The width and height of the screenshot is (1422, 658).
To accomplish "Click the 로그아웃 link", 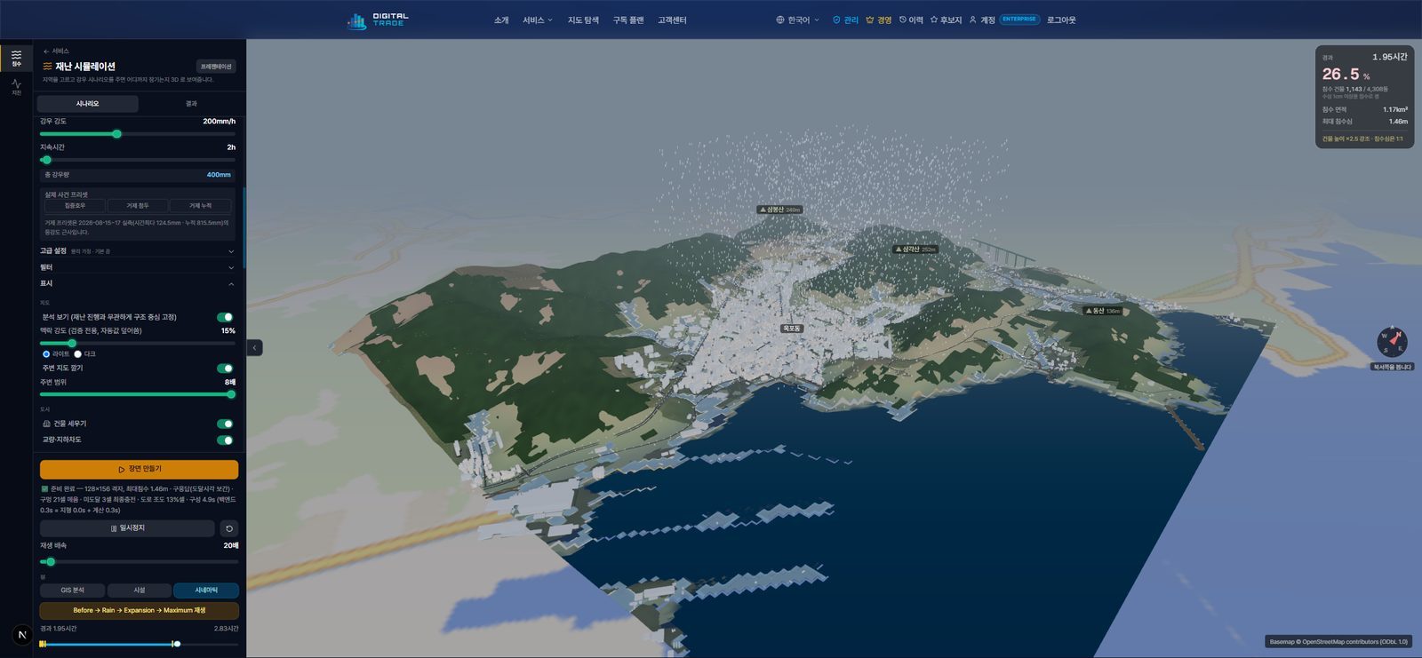I will click(1061, 20).
